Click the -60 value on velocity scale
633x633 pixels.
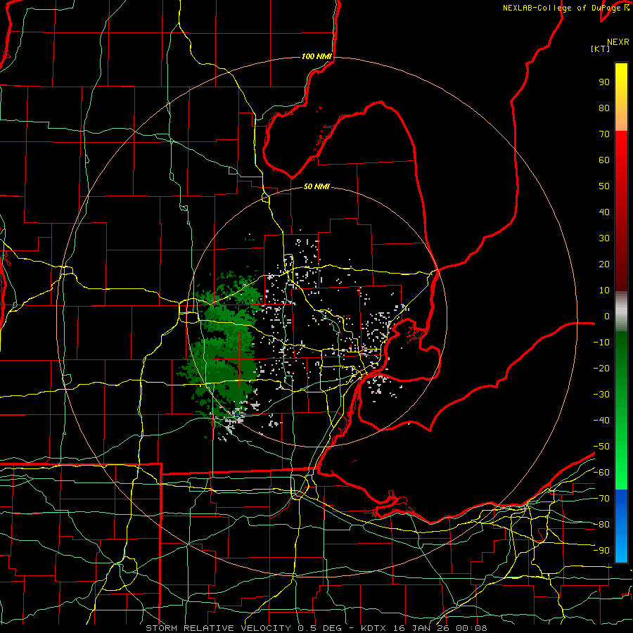coord(601,473)
